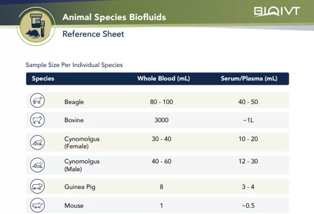Select the Cynomolgus Female monkey icon

[x=37, y=142]
